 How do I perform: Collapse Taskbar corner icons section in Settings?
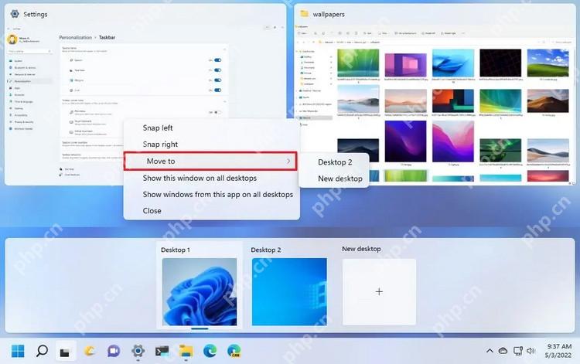click(224, 101)
